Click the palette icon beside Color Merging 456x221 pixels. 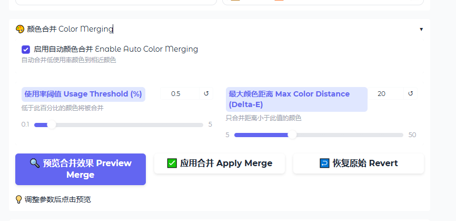(x=20, y=29)
